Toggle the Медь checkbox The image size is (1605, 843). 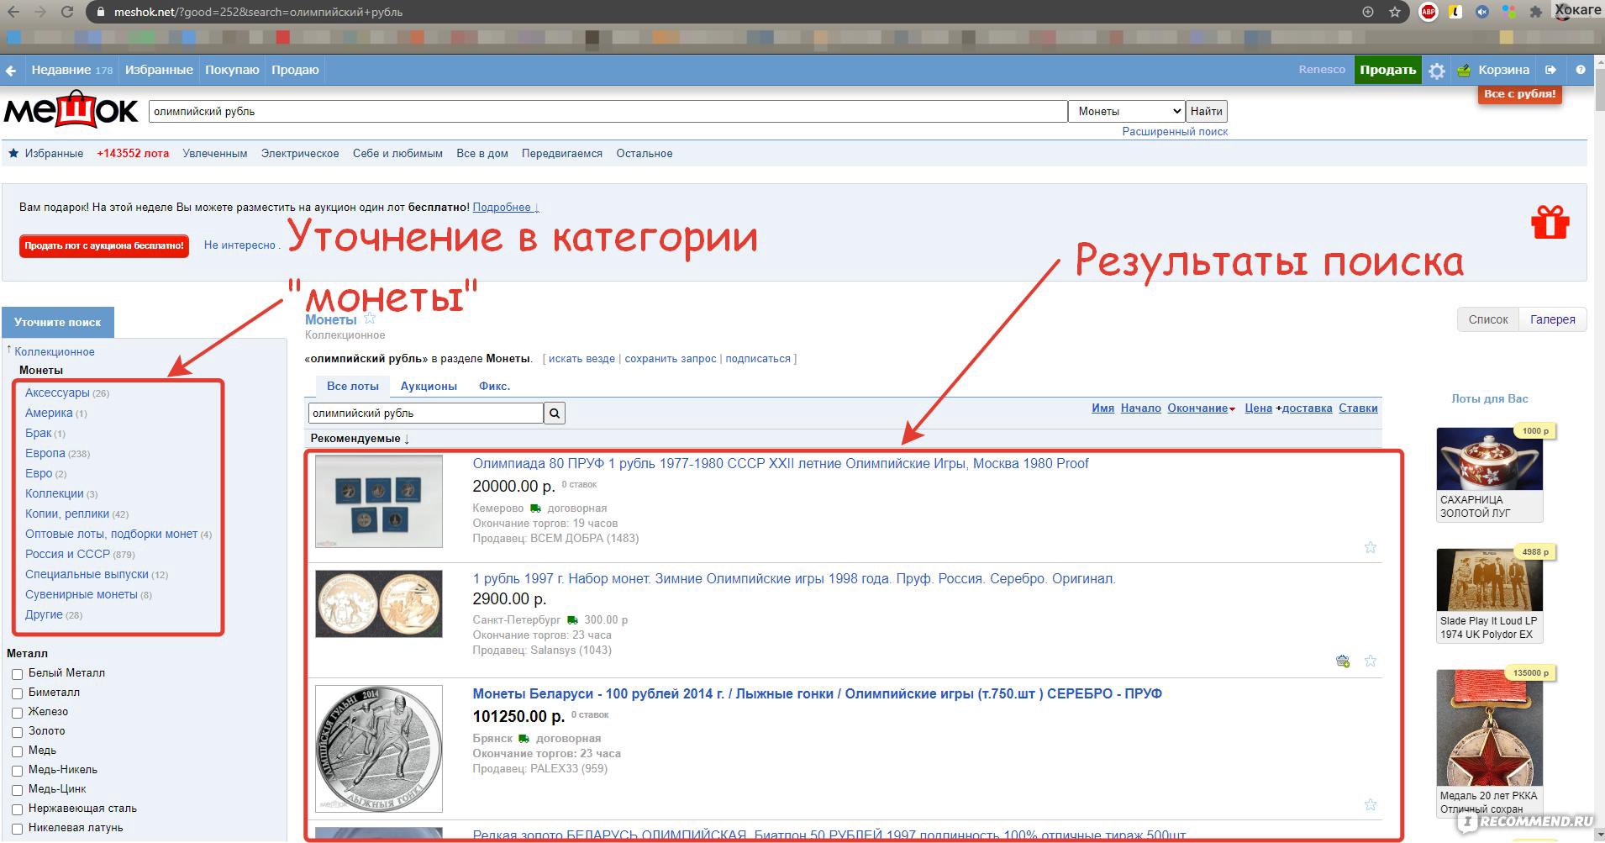point(17,751)
